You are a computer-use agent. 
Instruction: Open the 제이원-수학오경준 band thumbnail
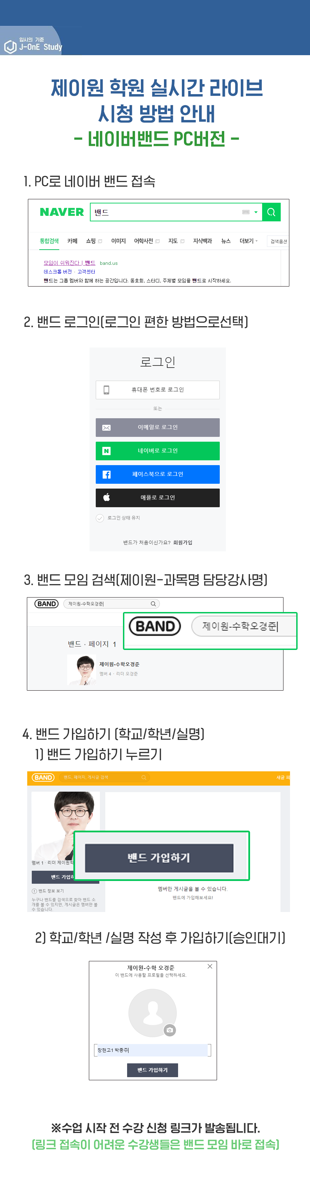pyautogui.click(x=82, y=670)
